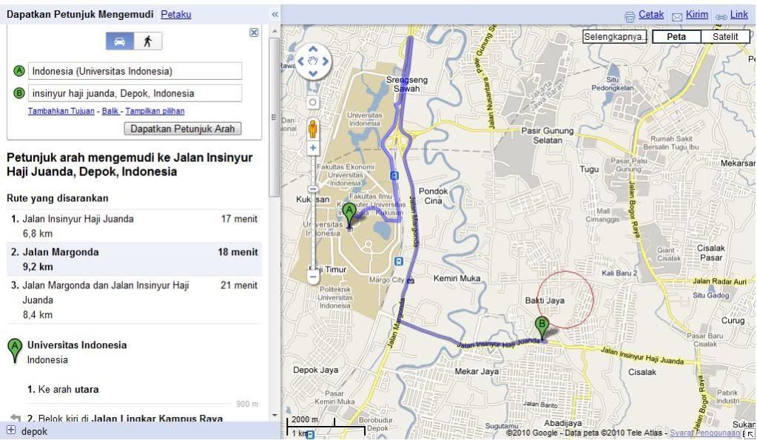The image size is (757, 440).
Task: Zoom in with the plus button
Action: [x=313, y=148]
